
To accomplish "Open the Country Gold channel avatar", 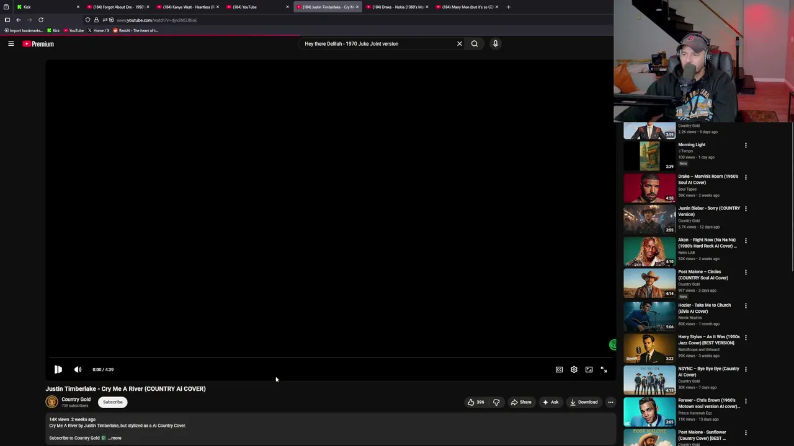I will 51,402.
